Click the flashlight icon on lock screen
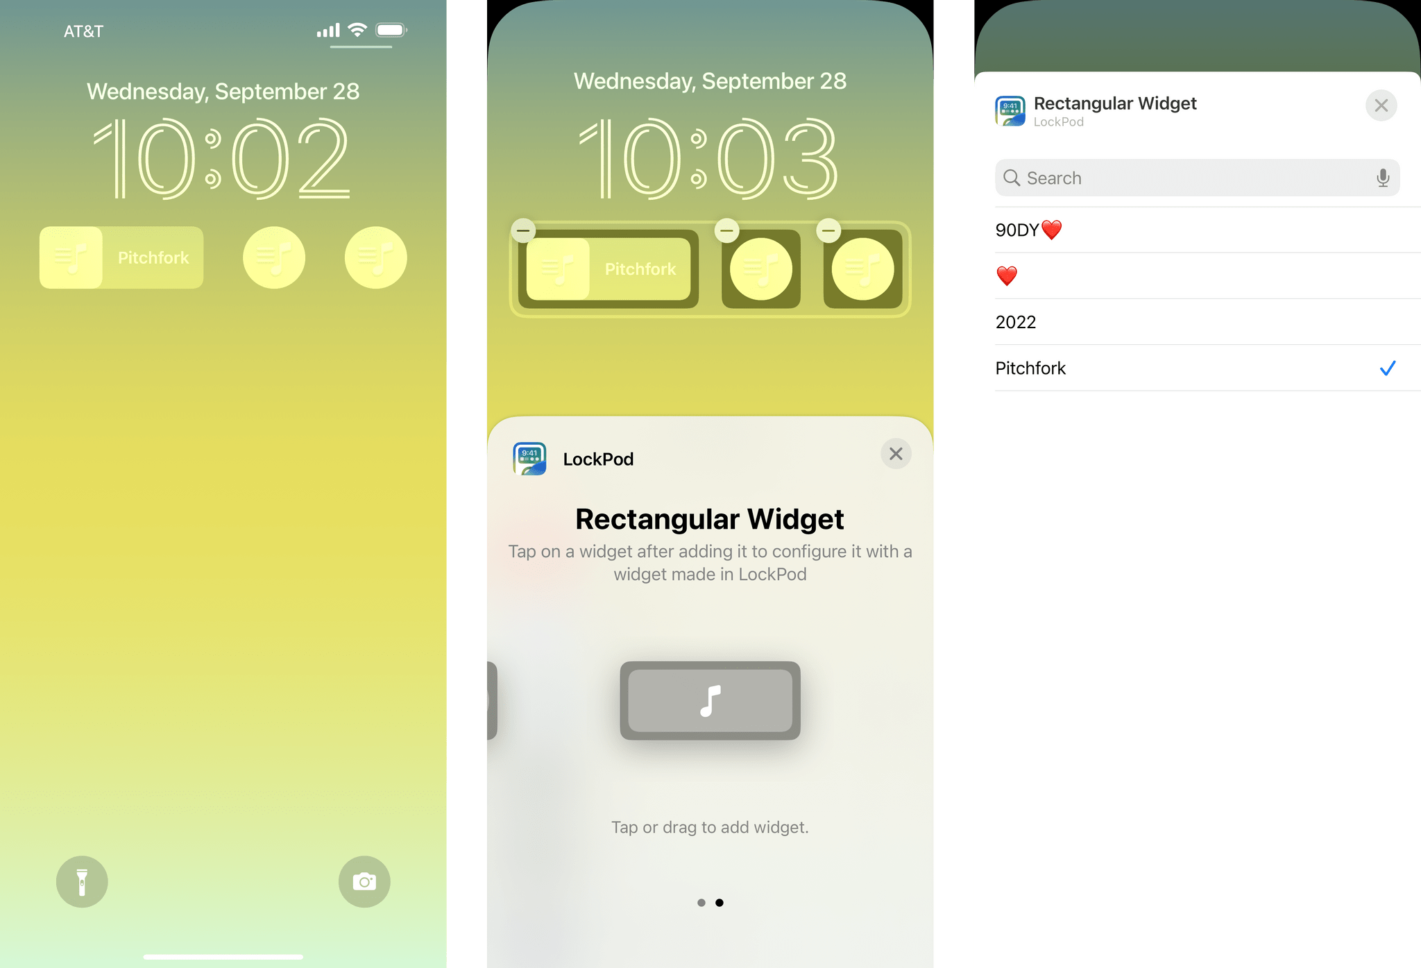 point(81,881)
